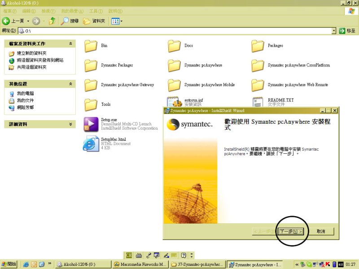Click 取消 in the InstallShield Wizard
Viewport: 359px width, 269px height.
coord(321,231)
